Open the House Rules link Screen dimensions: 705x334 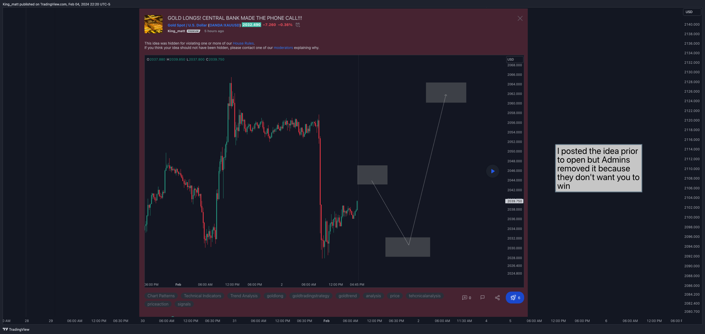pyautogui.click(x=243, y=43)
